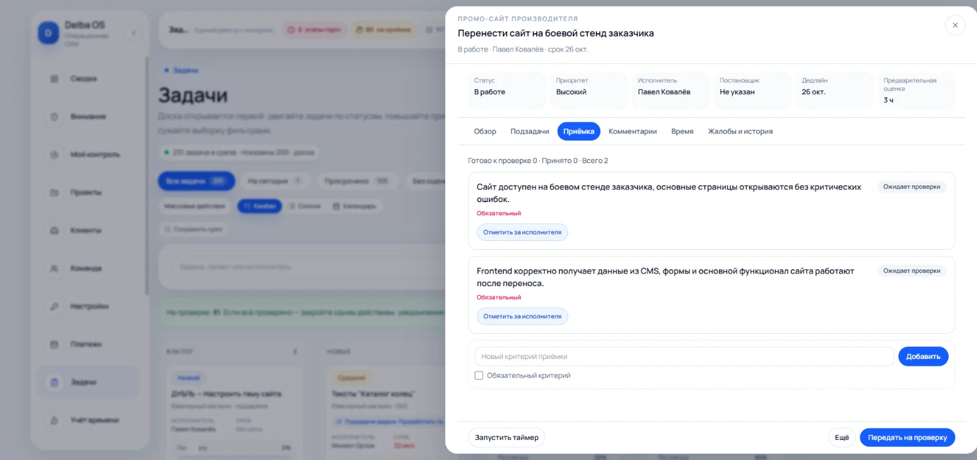Click the Запустить таймер button

pos(507,437)
